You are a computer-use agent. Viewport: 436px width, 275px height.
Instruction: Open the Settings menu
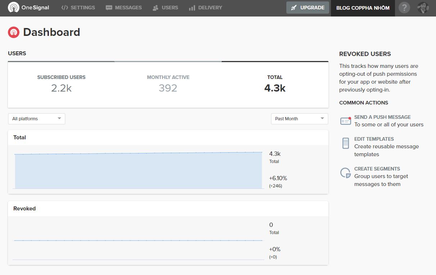click(x=78, y=8)
